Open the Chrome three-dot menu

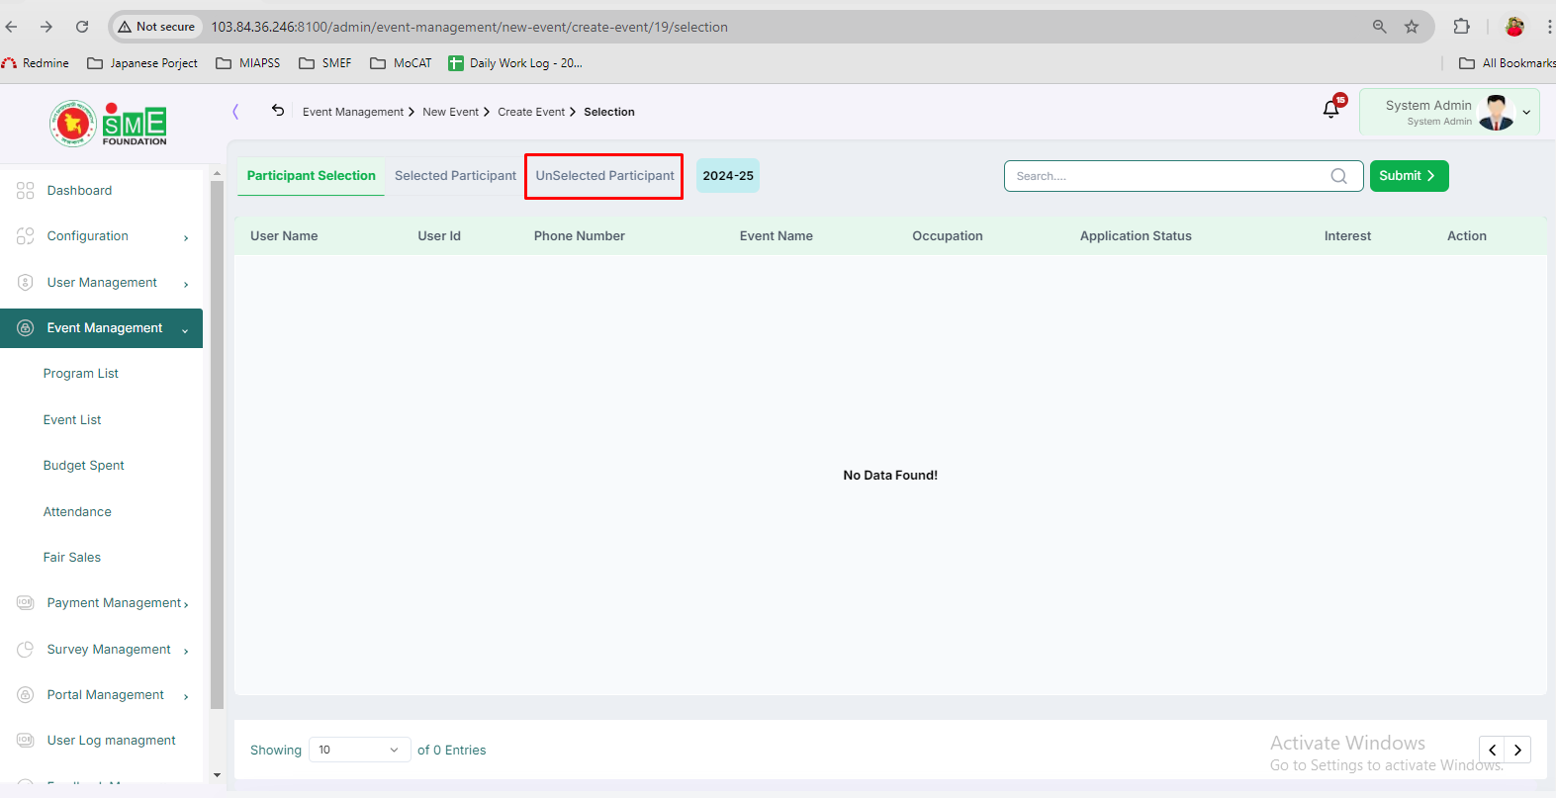(x=1549, y=27)
